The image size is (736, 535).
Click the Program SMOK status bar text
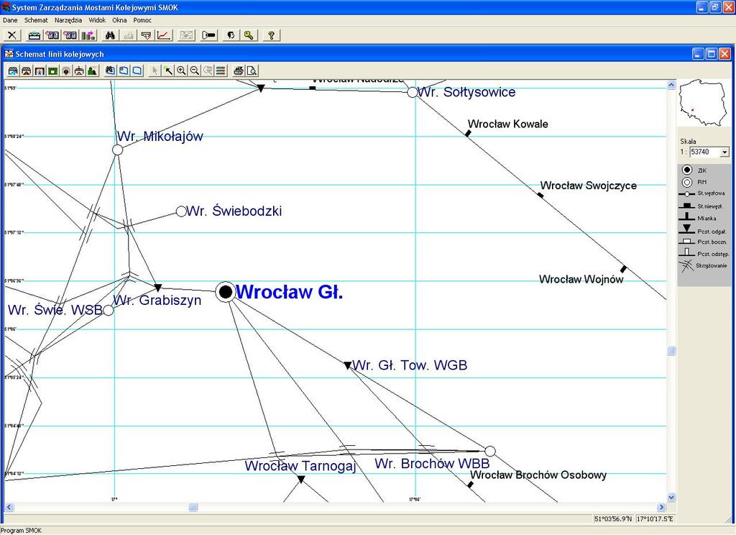click(21, 530)
